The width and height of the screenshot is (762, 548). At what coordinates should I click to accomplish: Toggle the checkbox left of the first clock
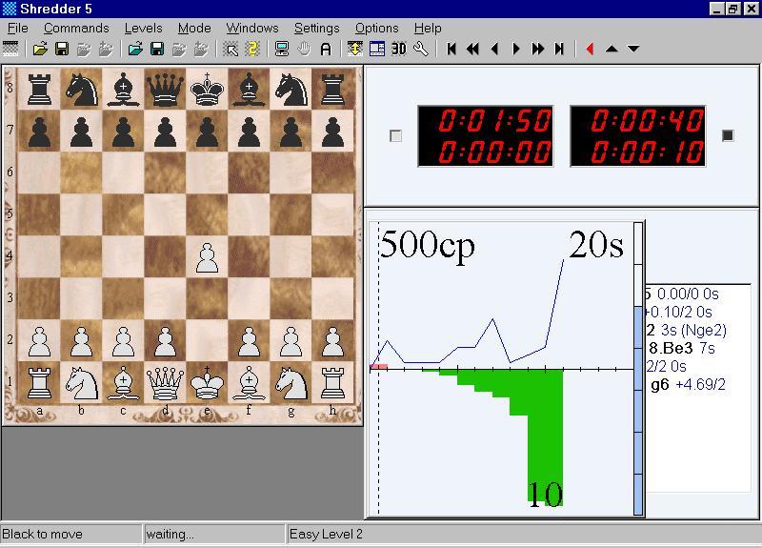point(396,136)
